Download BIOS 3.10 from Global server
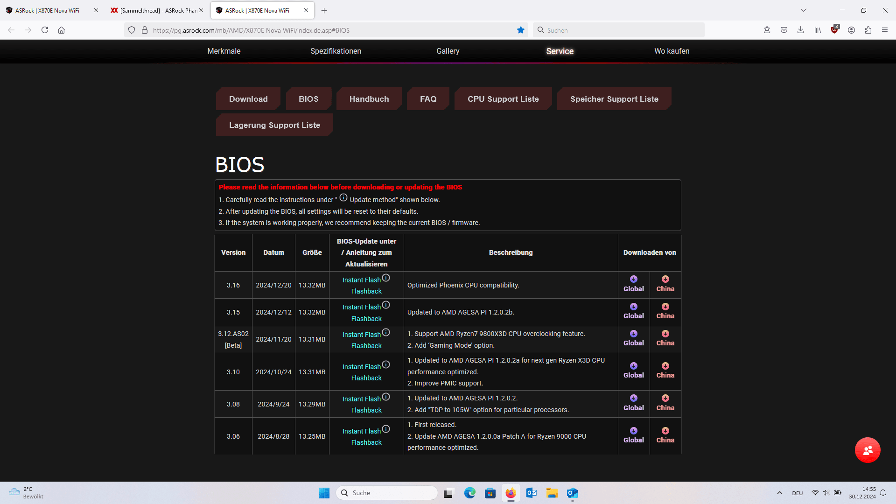The width and height of the screenshot is (896, 504). coord(633,371)
